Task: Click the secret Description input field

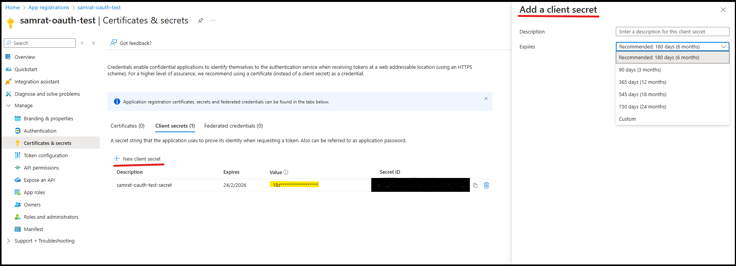Action: click(x=672, y=32)
